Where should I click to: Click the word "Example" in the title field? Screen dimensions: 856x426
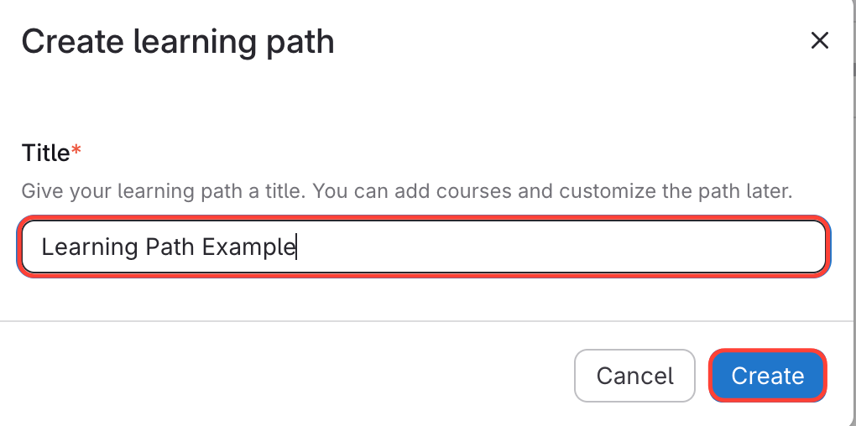(x=248, y=247)
